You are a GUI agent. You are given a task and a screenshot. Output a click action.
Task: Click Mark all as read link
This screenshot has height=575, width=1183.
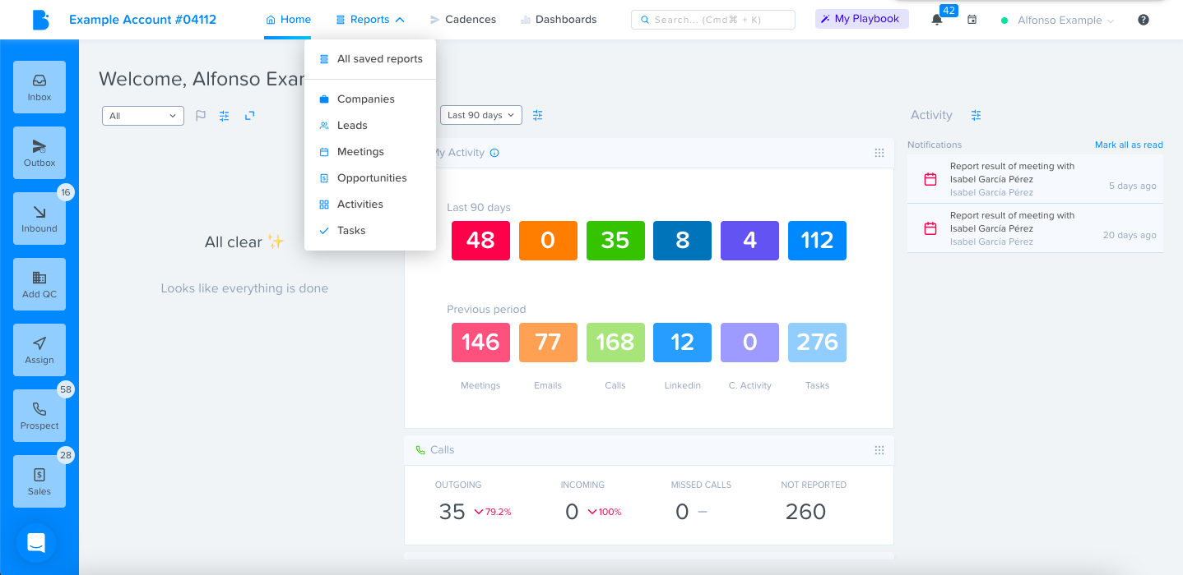click(1129, 145)
